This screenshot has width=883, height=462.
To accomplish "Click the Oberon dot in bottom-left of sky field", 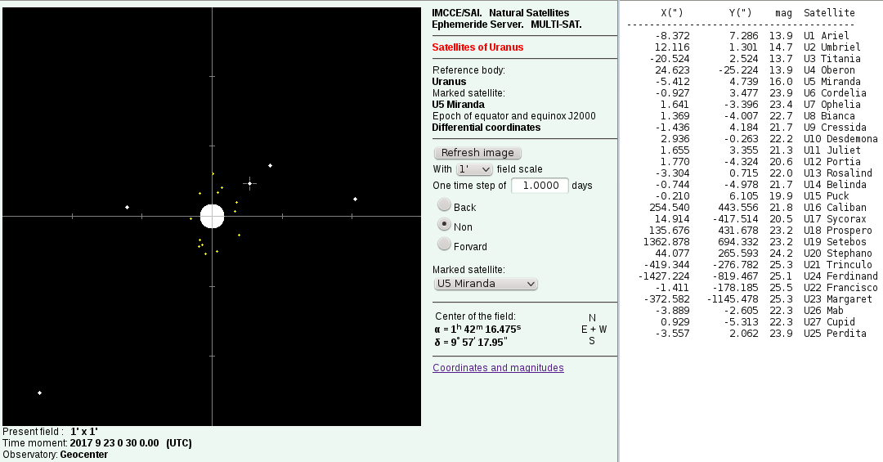I will pyautogui.click(x=39, y=393).
